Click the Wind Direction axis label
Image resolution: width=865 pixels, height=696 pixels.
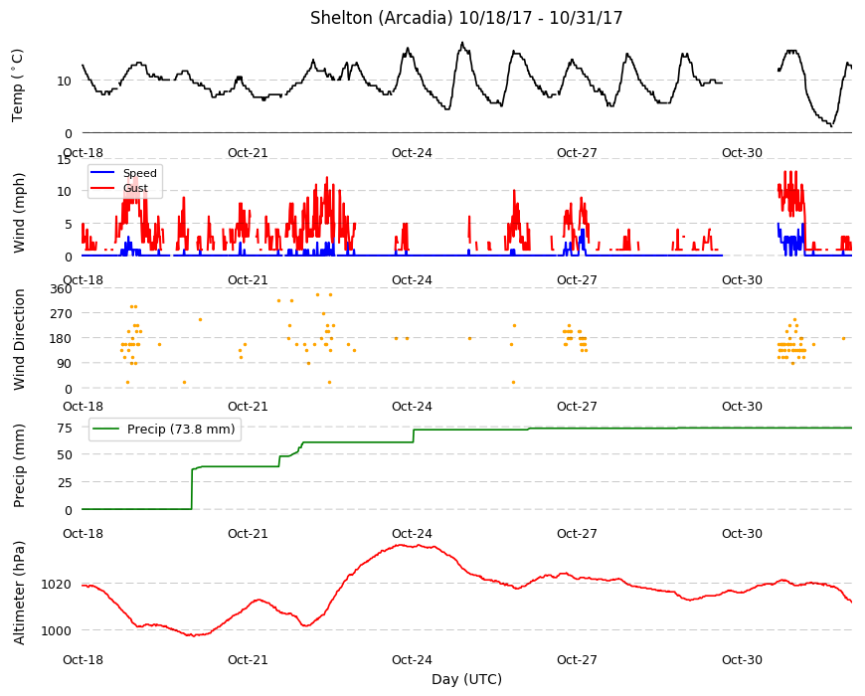tap(19, 340)
